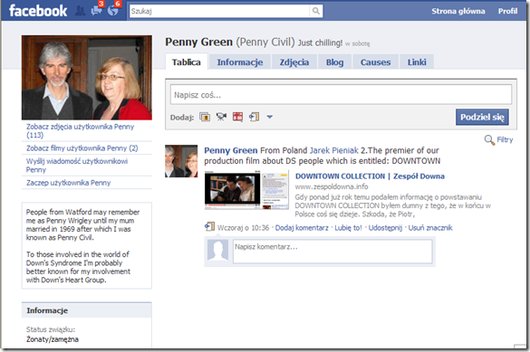530x352 pixels.
Task: Click the Podziel się button
Action: tap(482, 117)
